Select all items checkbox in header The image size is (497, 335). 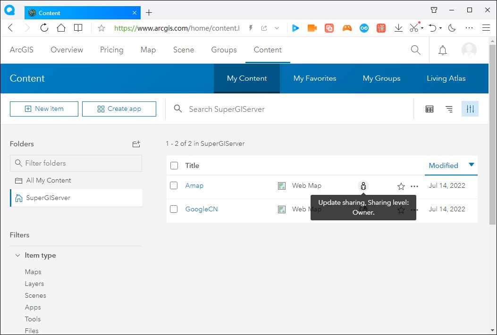pyautogui.click(x=174, y=166)
